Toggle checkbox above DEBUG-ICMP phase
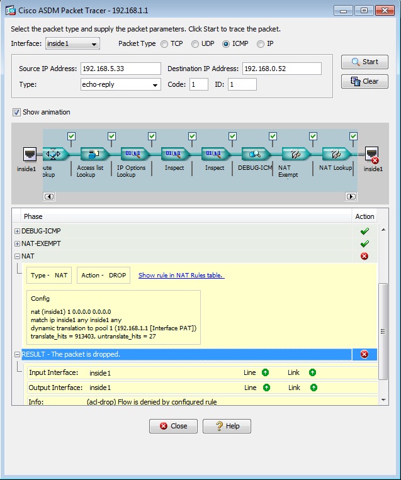Viewport: 401px width, 480px height. point(273,136)
